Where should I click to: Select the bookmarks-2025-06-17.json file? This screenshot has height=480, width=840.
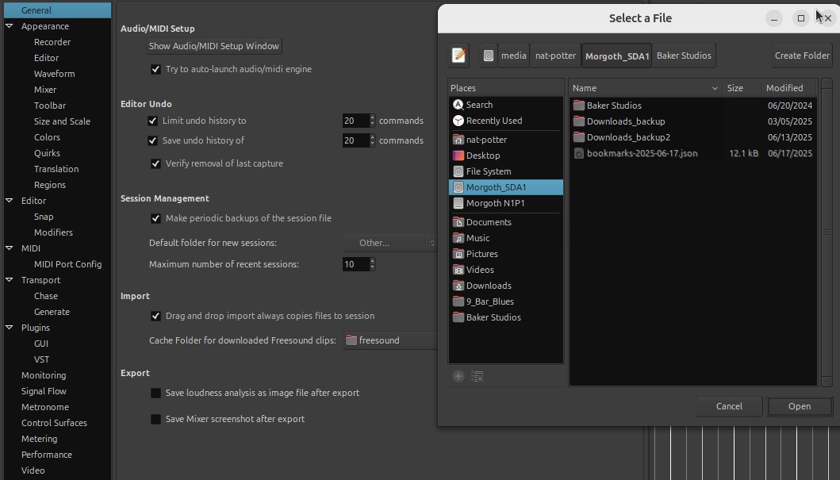[642, 153]
